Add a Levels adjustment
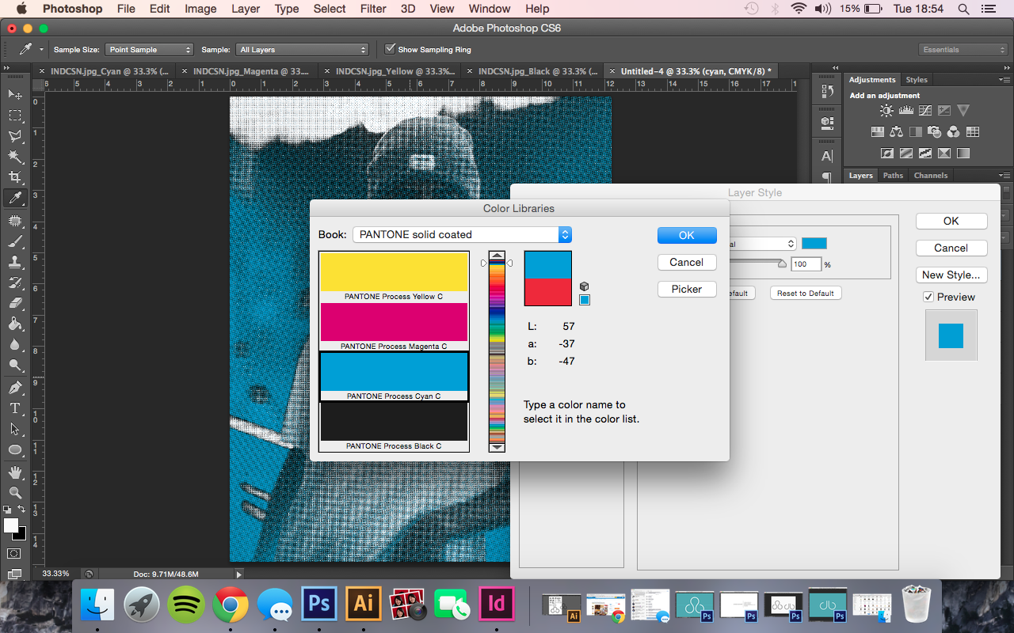 click(905, 111)
